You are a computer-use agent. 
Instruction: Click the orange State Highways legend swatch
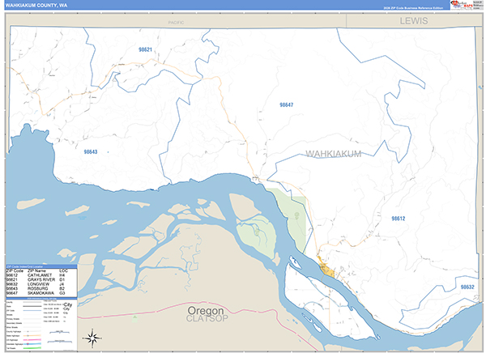(32, 336)
